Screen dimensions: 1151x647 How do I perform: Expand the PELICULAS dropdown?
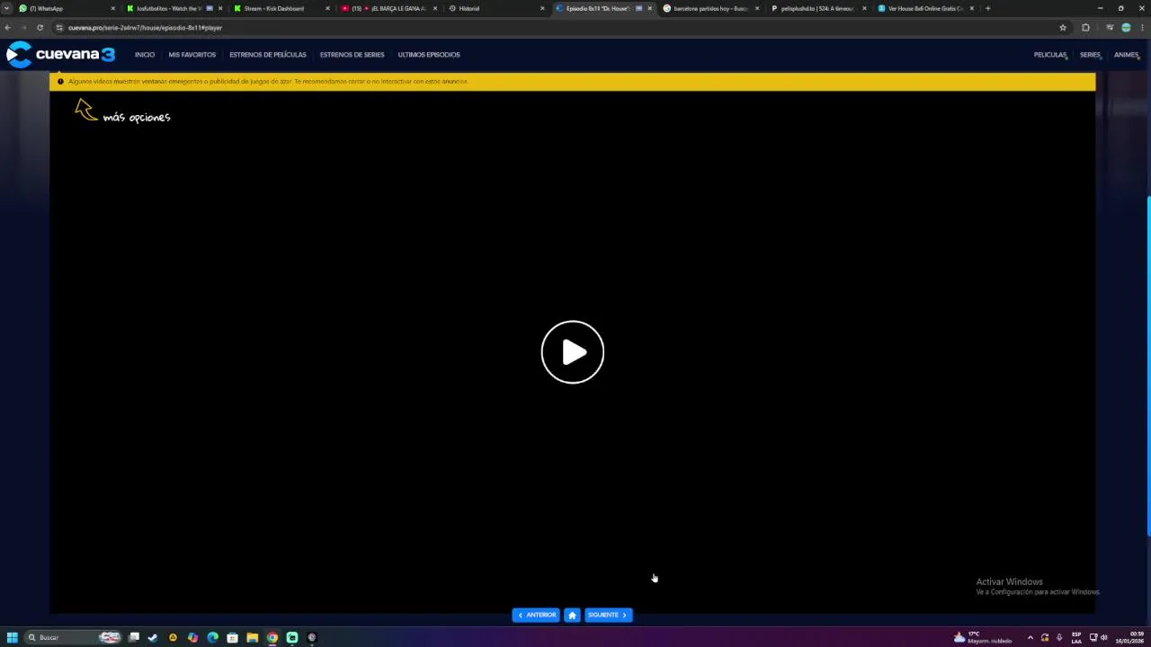1050,55
